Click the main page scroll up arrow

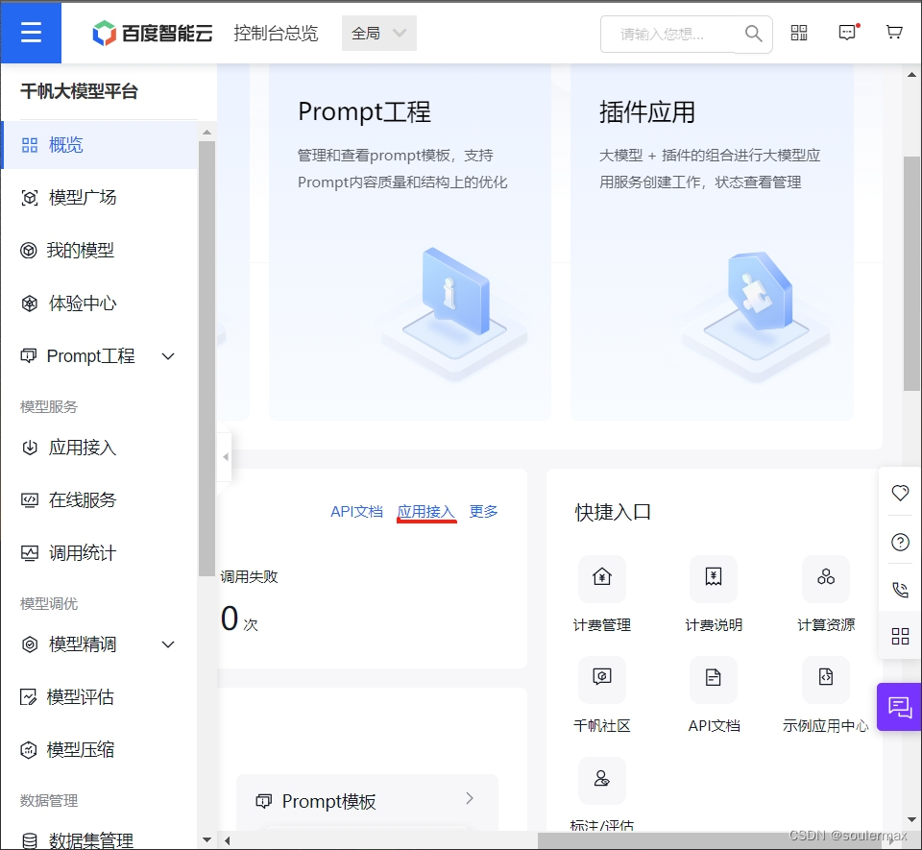coord(911,75)
